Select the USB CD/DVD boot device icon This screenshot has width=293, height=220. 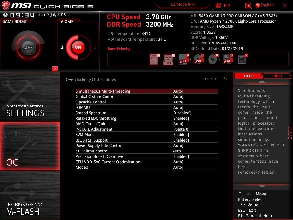coord(199,59)
